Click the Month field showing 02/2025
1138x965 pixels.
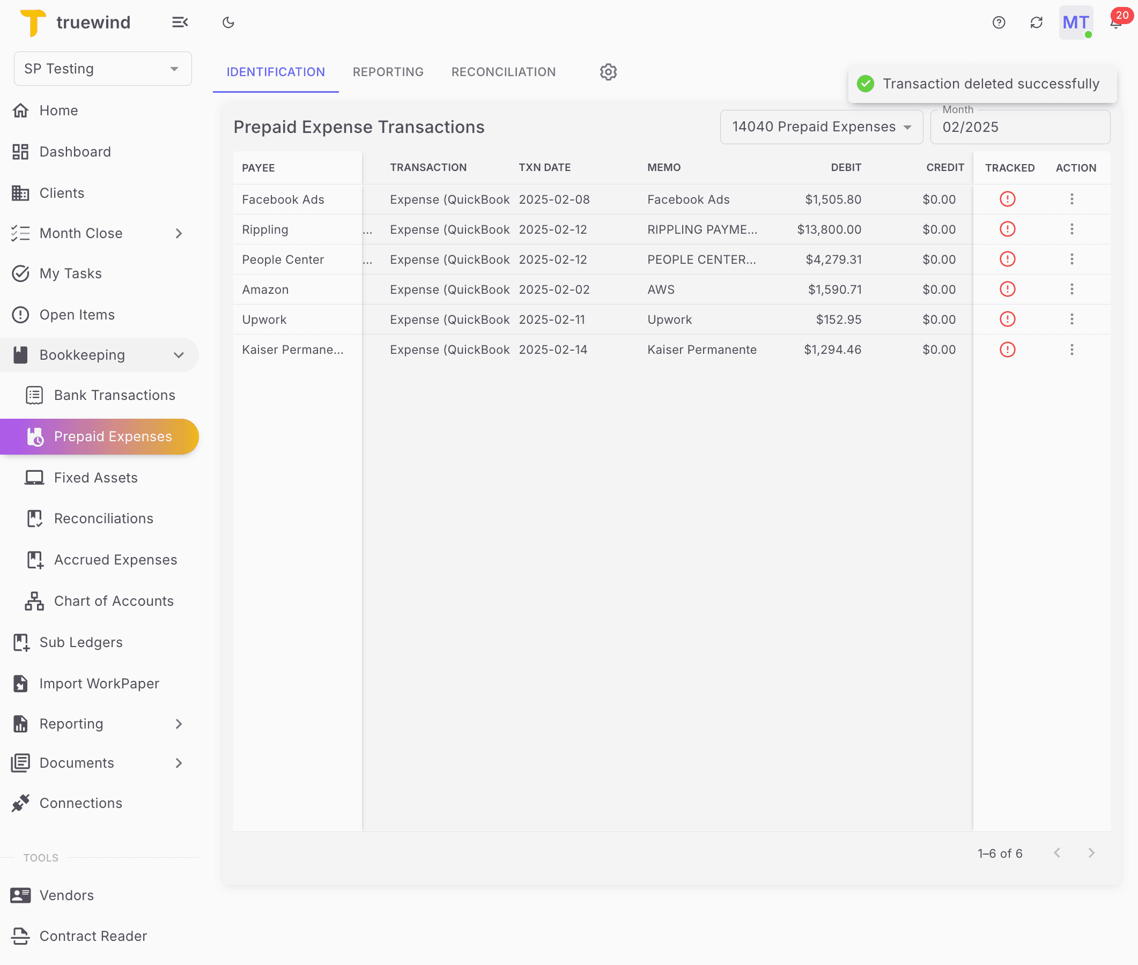click(1020, 127)
